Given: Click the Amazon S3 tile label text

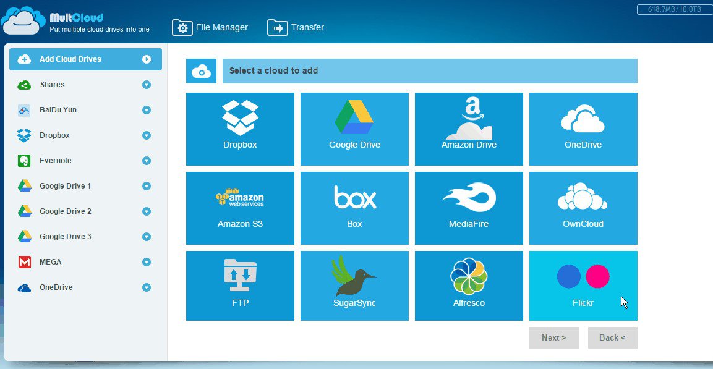Looking at the screenshot, I should pos(240,224).
